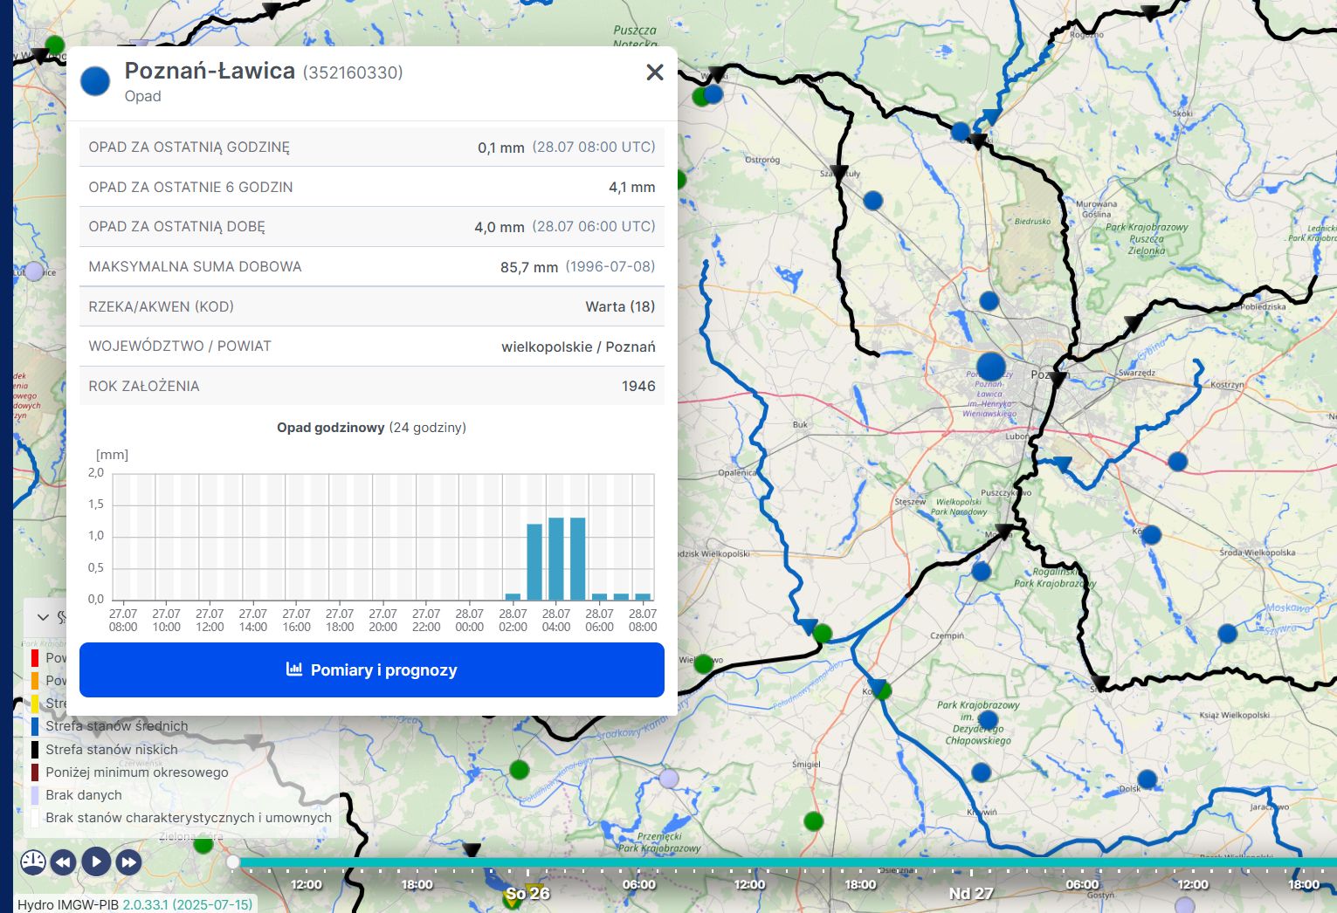This screenshot has height=913, width=1337.
Task: Click the Warta (18) river code value
Action: (621, 306)
